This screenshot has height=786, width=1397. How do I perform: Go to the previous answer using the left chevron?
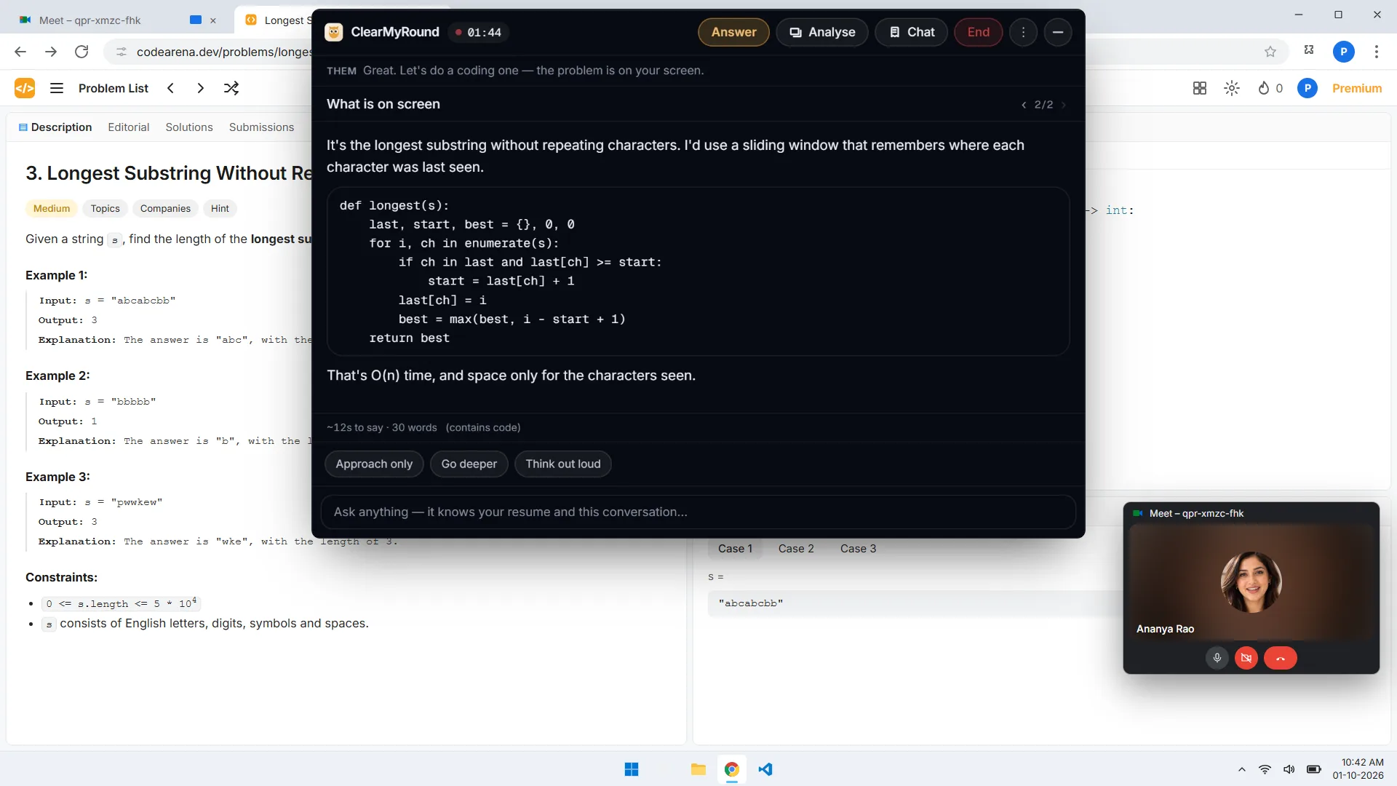1024,105
